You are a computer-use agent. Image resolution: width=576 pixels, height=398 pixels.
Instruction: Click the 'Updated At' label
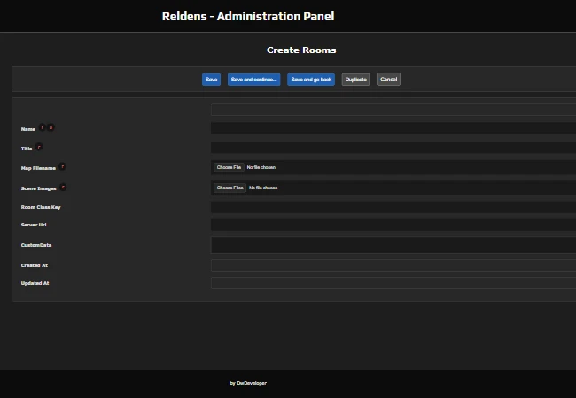click(35, 283)
